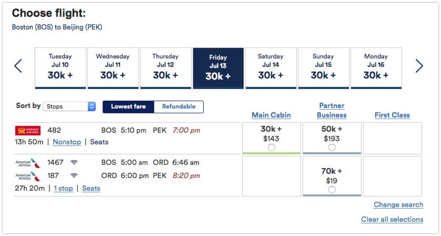
Task: View Seats for Hainan flight 482
Action: pyautogui.click(x=99, y=142)
